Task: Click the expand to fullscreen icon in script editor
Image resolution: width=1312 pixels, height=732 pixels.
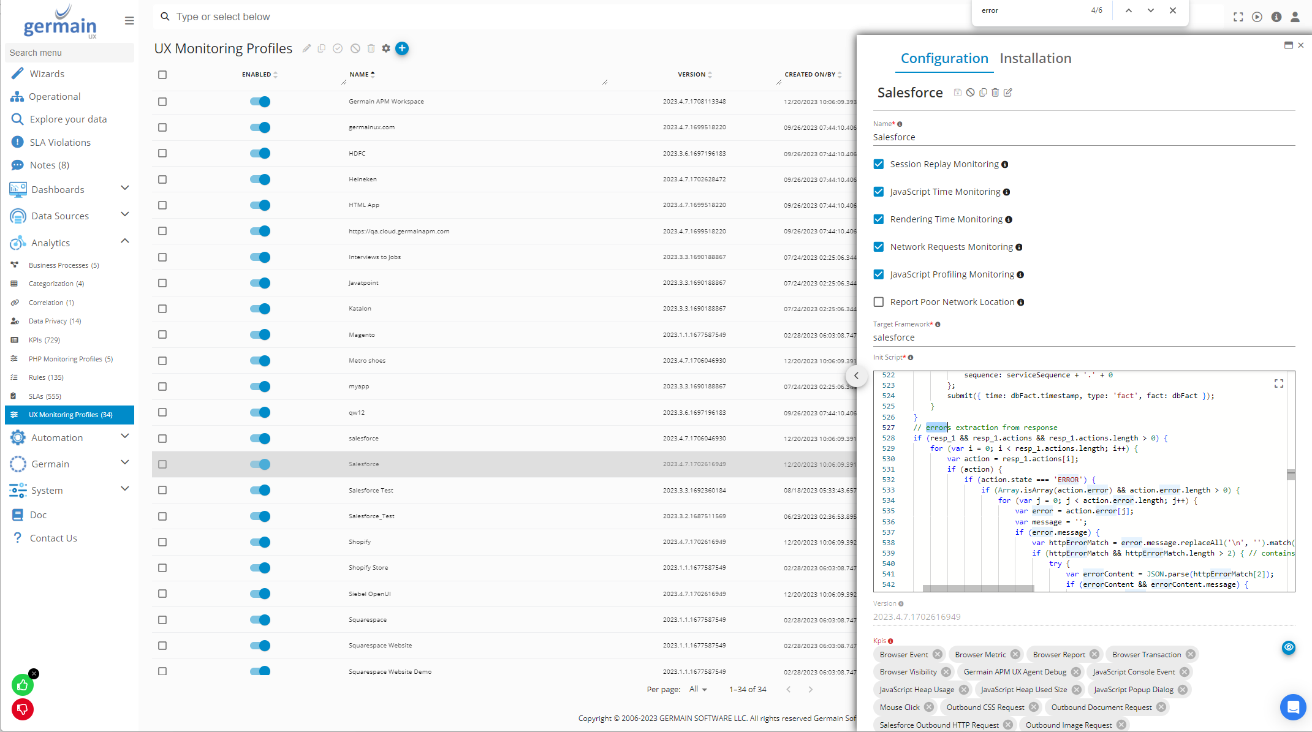Action: pos(1279,383)
